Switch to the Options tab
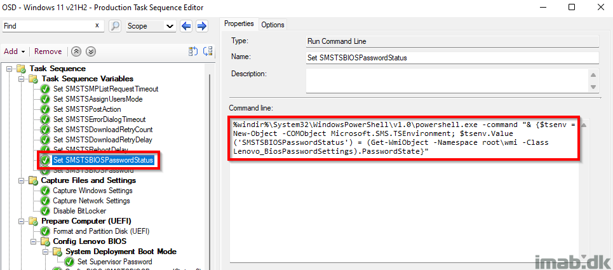This screenshot has height=270, width=613. (273, 25)
